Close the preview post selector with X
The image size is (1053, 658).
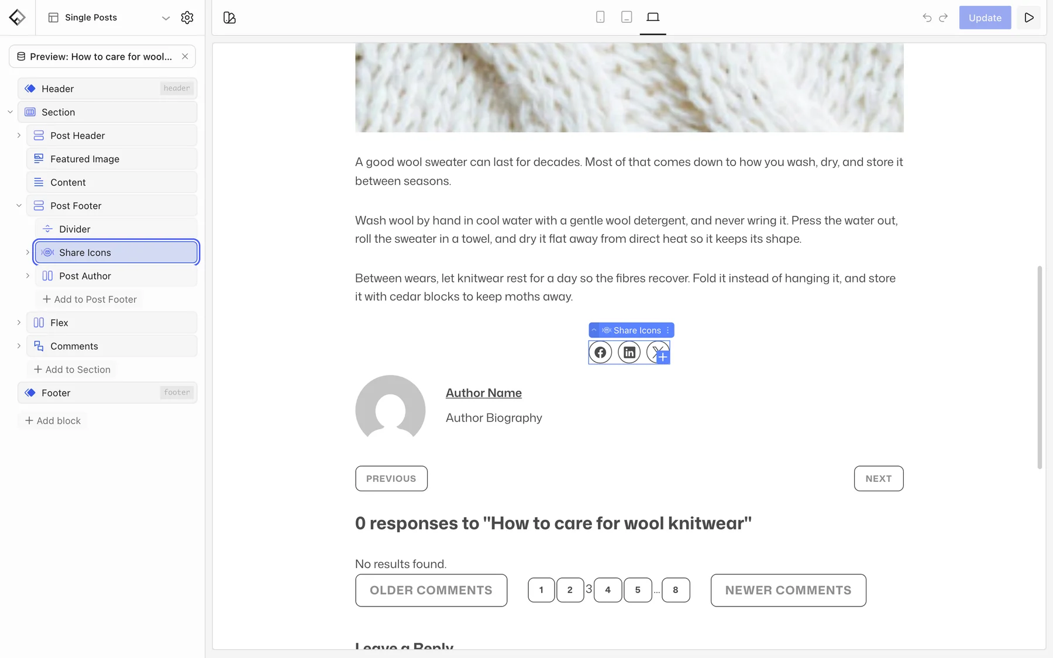185,56
